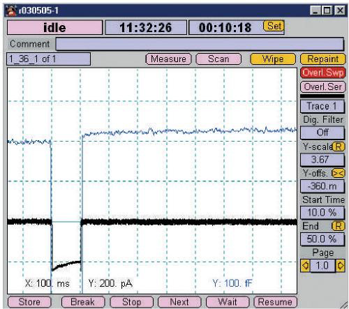Toggle the Dig. Filter Off field
Image resolution: width=349 pixels, height=309 pixels.
pos(322,133)
